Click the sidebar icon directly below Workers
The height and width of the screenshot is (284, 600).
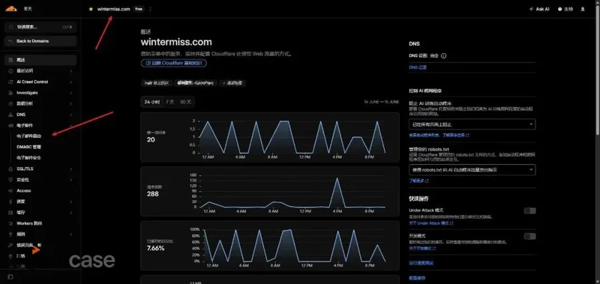[10, 234]
